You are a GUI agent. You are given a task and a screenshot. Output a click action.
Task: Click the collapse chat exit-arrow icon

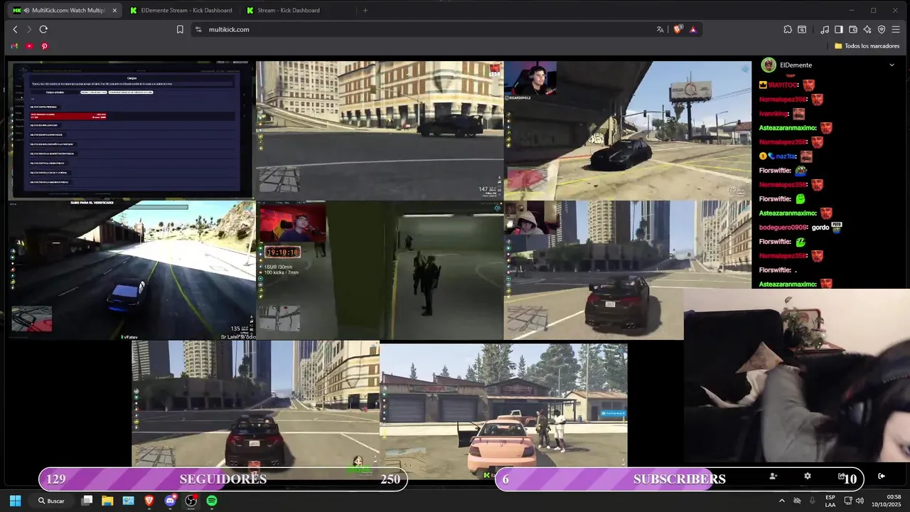click(882, 476)
